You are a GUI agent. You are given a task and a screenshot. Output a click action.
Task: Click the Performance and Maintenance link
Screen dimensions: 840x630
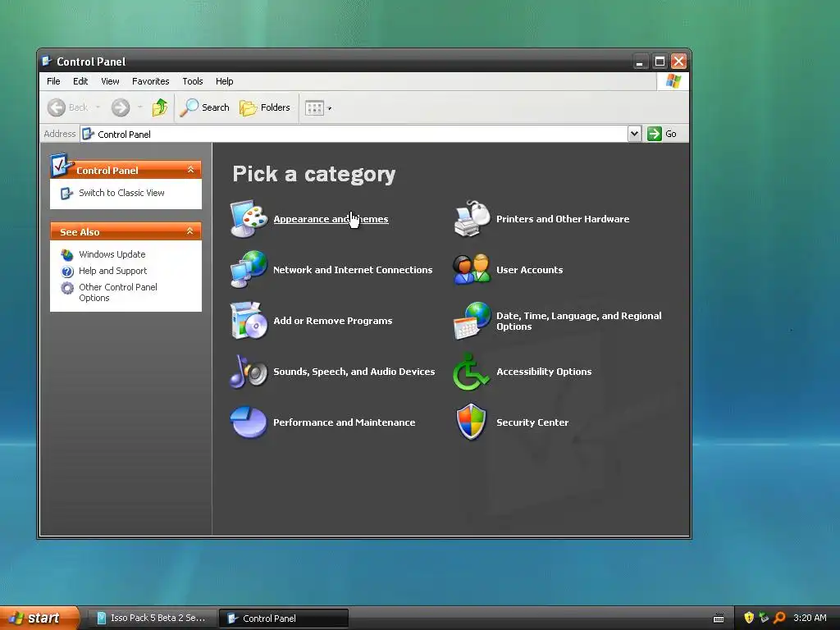coord(344,422)
